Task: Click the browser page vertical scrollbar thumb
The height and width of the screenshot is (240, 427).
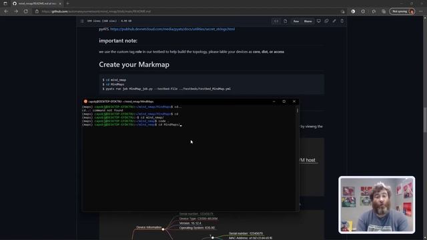Action: click(x=425, y=120)
